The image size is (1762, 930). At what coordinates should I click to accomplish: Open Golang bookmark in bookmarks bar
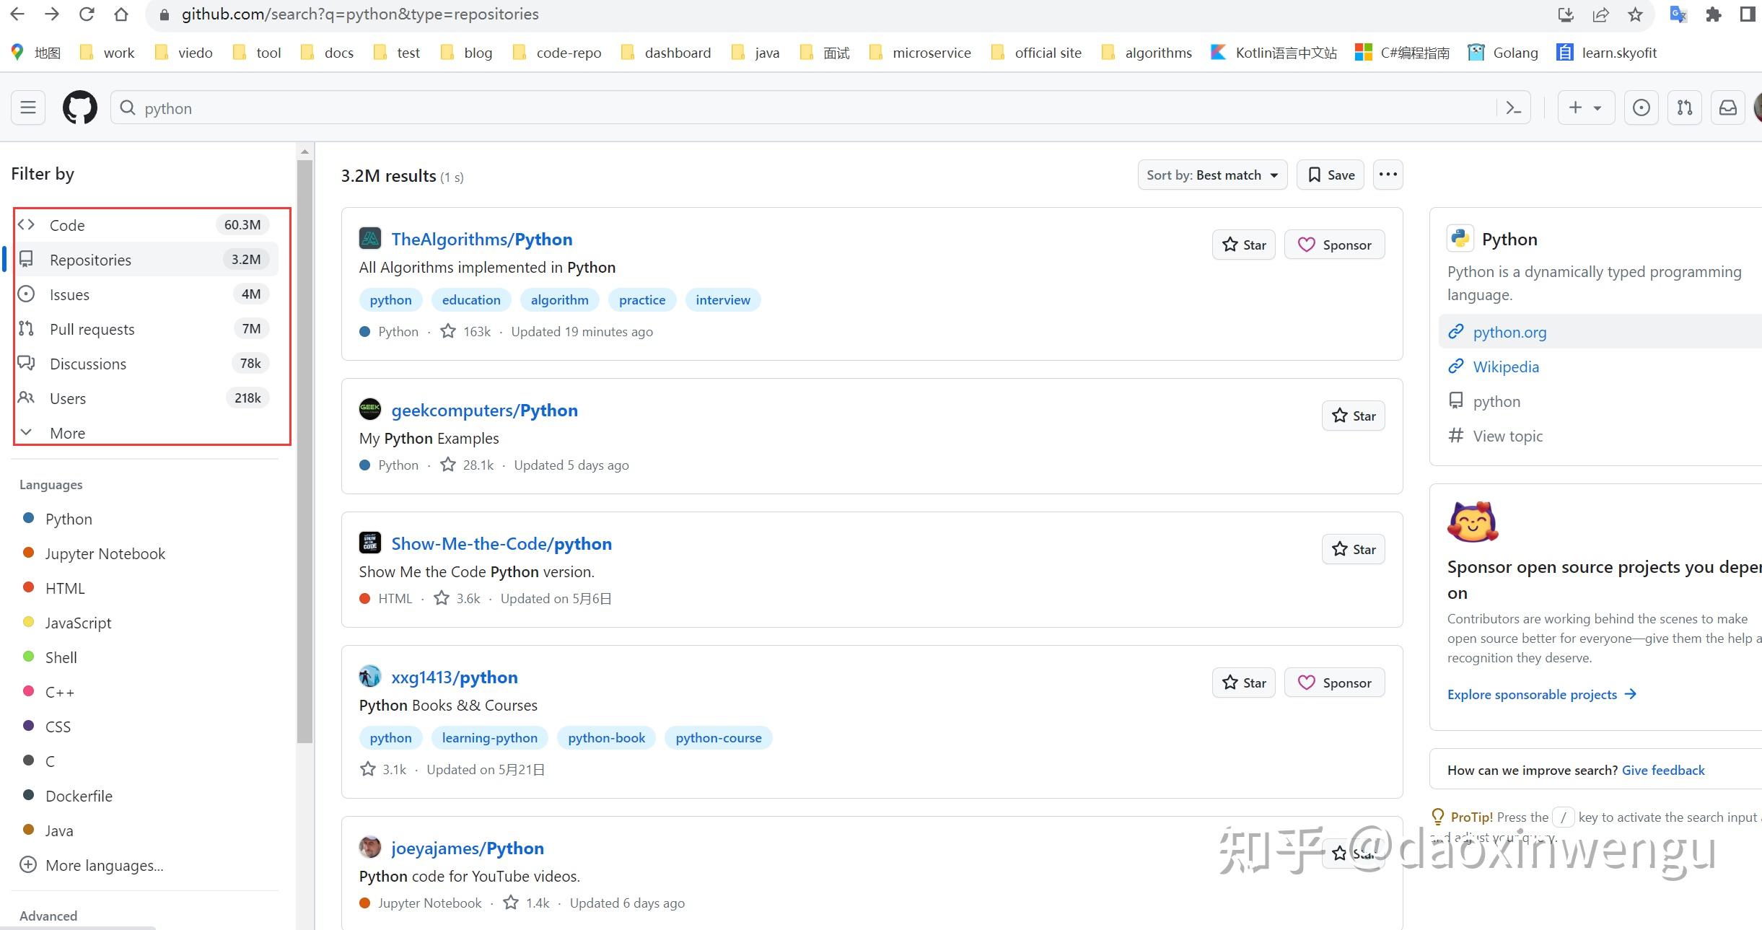(1503, 53)
